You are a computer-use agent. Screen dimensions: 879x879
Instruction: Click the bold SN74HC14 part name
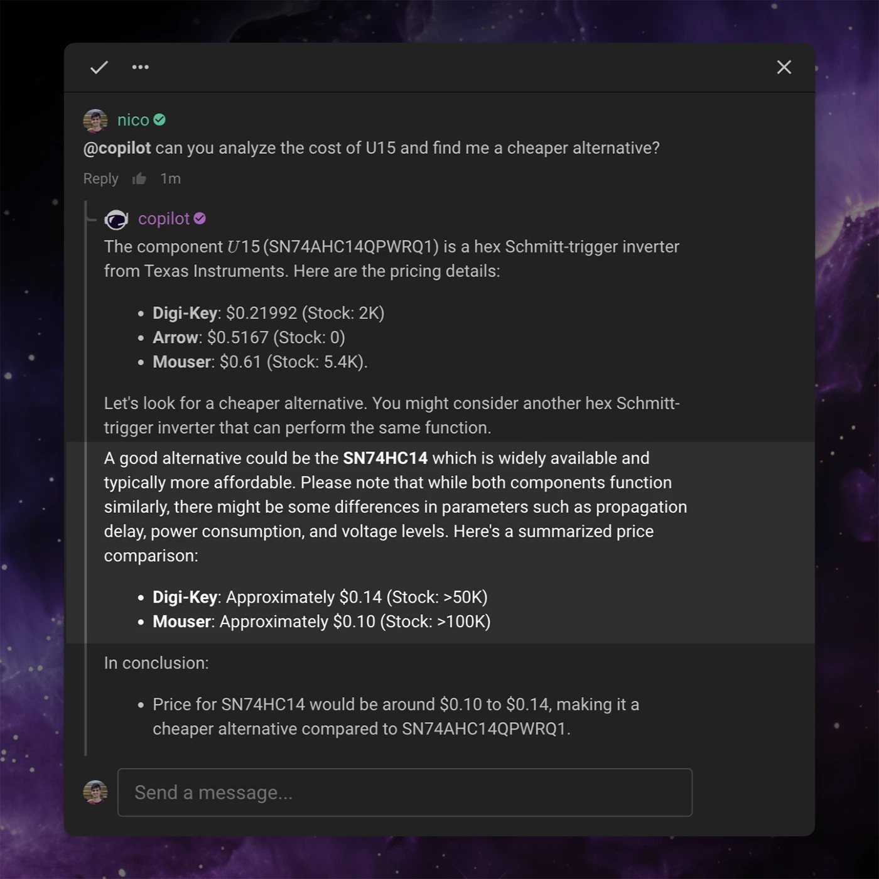tap(385, 458)
